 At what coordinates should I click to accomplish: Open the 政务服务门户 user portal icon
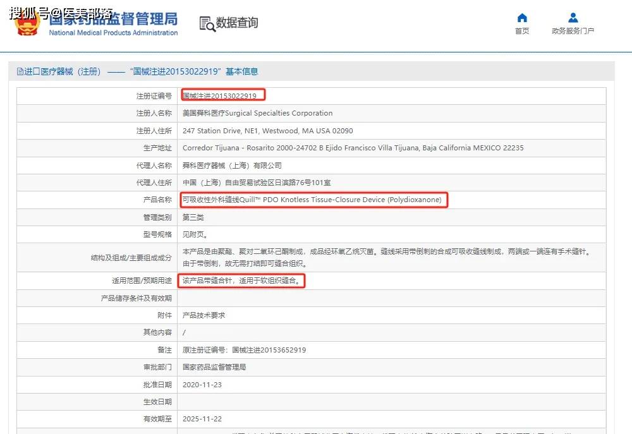point(573,18)
